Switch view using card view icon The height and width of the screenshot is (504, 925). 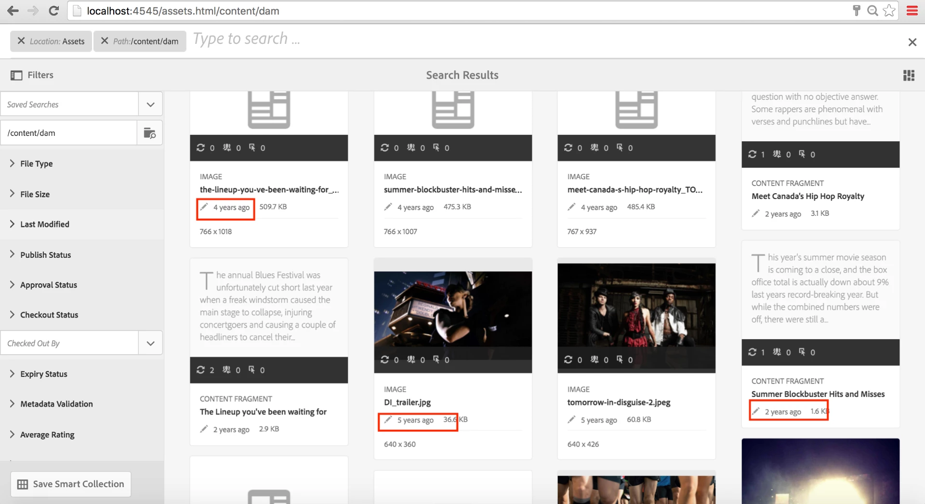click(x=909, y=75)
